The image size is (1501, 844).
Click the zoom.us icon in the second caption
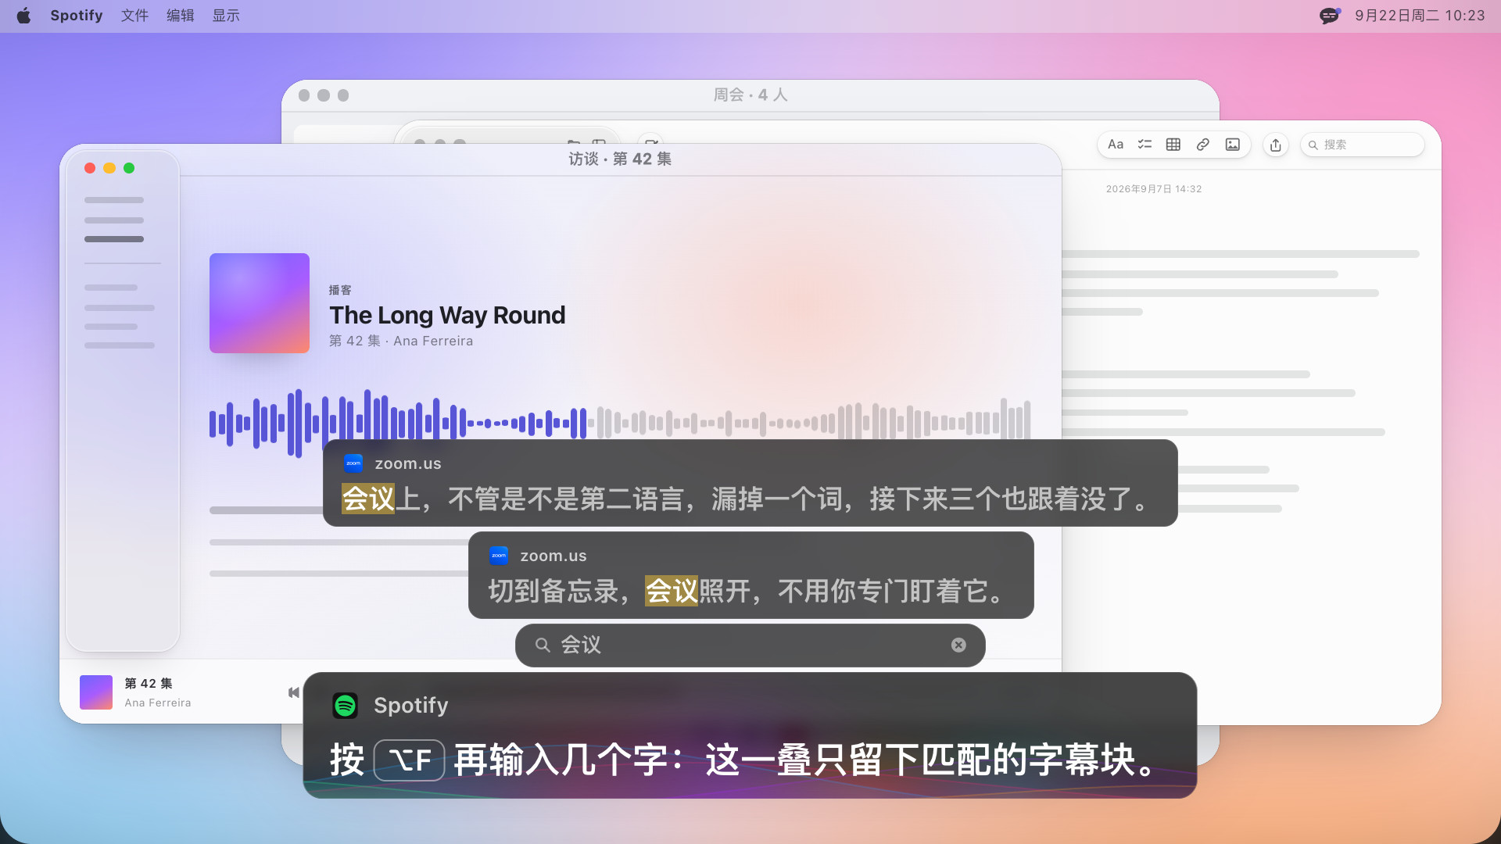(499, 556)
